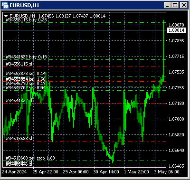Click price scale value 1.07000
Screen dimensions: 190x180
[176, 119]
